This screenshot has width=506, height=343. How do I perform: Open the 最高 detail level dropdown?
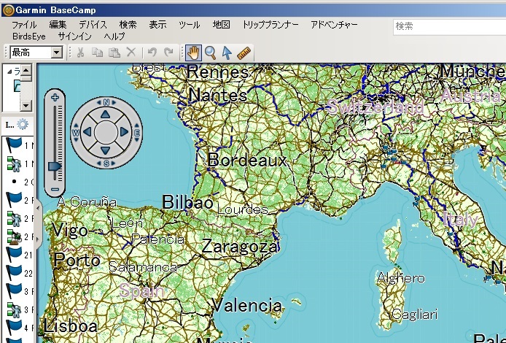coord(57,52)
